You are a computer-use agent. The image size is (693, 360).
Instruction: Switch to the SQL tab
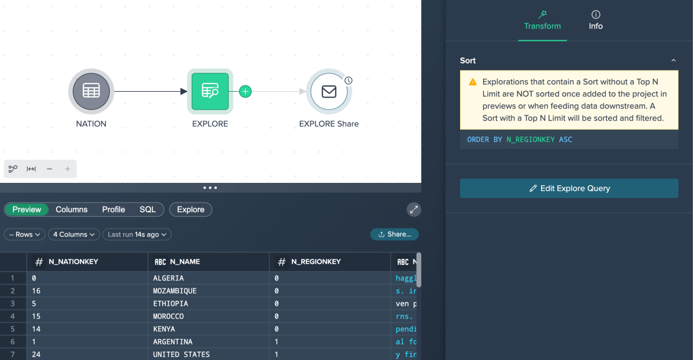coord(147,209)
